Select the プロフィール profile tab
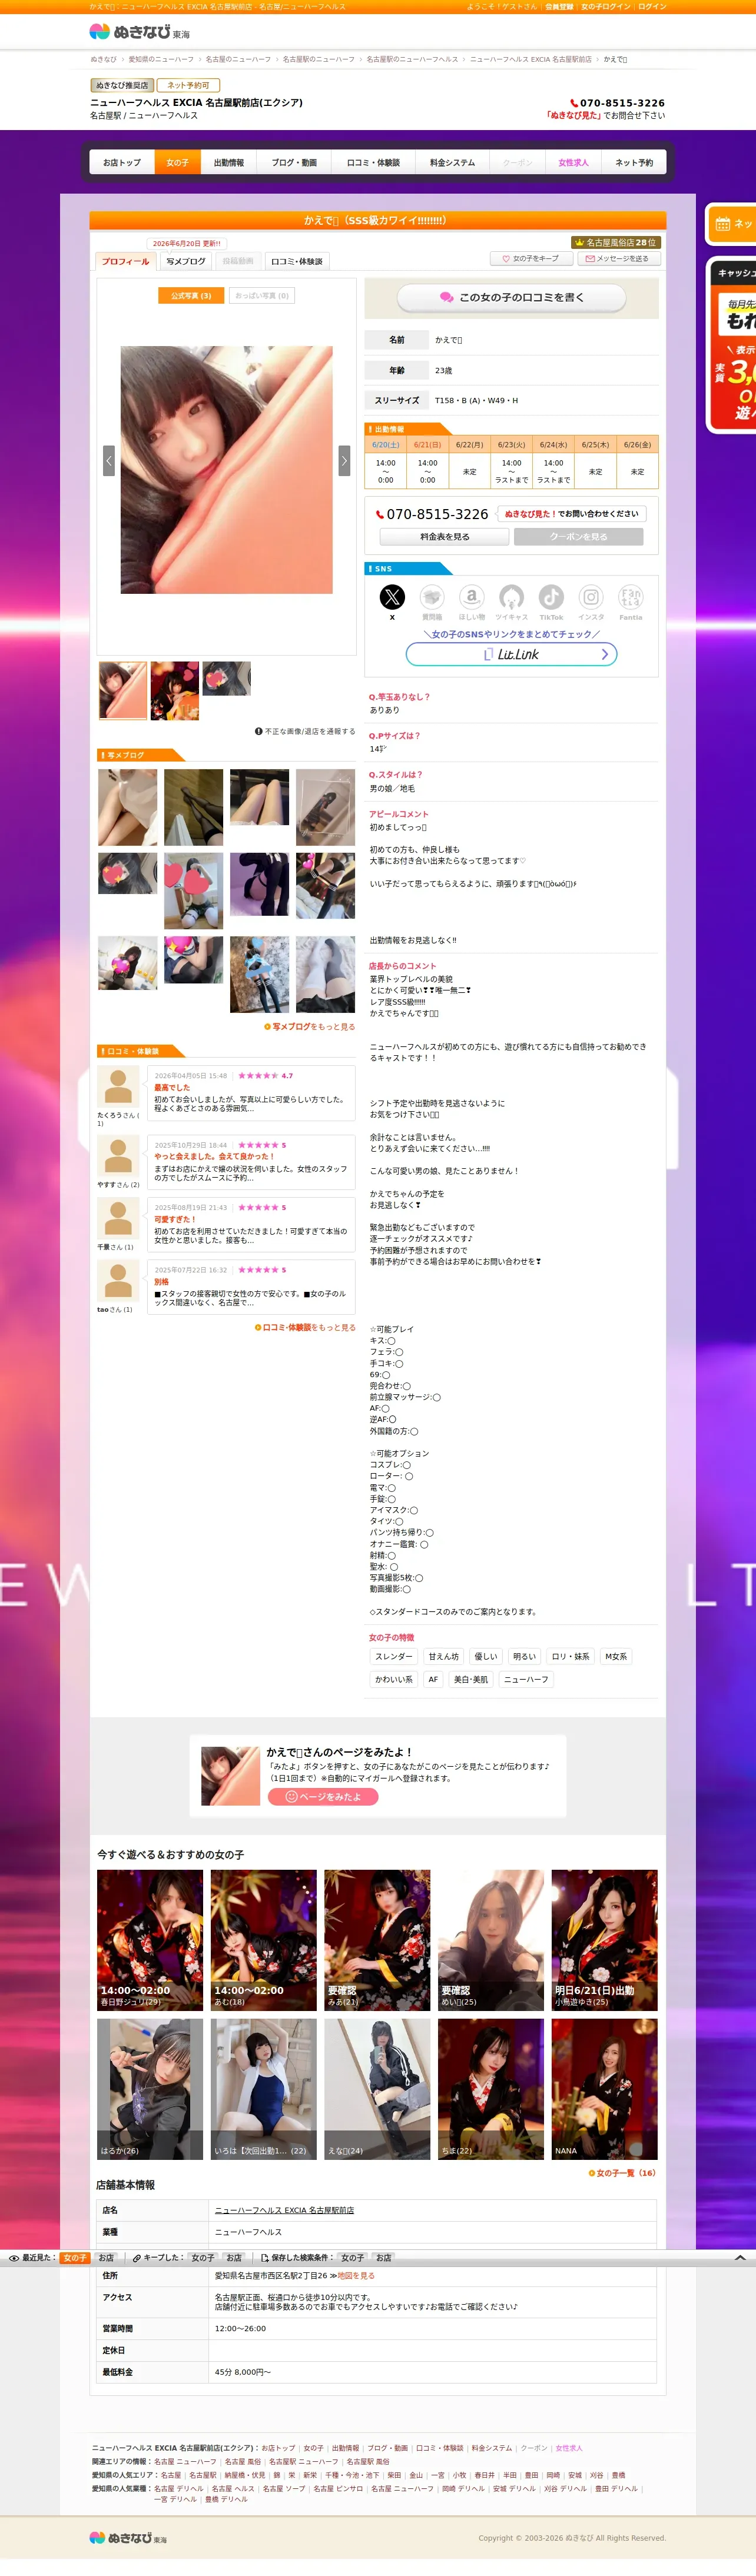Screen dimensions: 756x2576 (125, 261)
